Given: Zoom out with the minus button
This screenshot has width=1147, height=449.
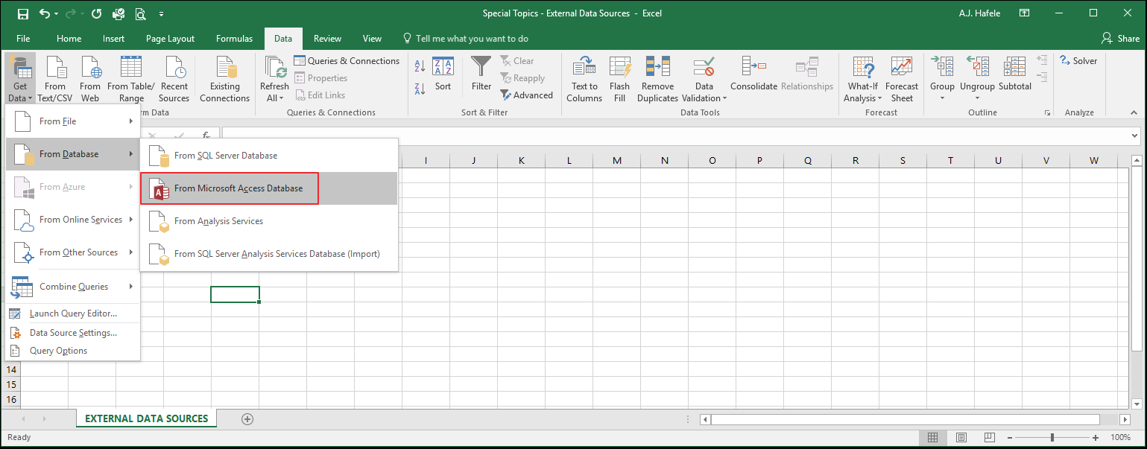Looking at the screenshot, I should pyautogui.click(x=1008, y=437).
